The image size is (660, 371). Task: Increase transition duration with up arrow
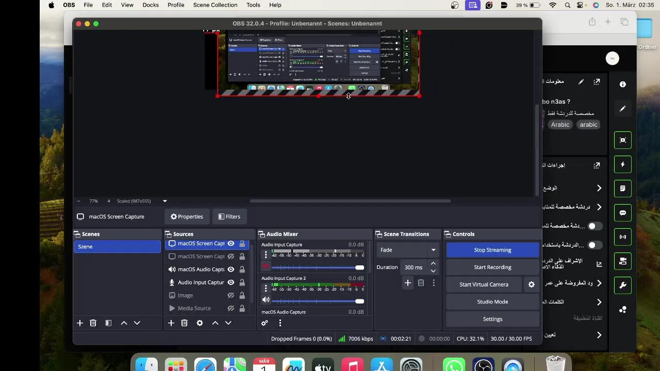(x=433, y=264)
